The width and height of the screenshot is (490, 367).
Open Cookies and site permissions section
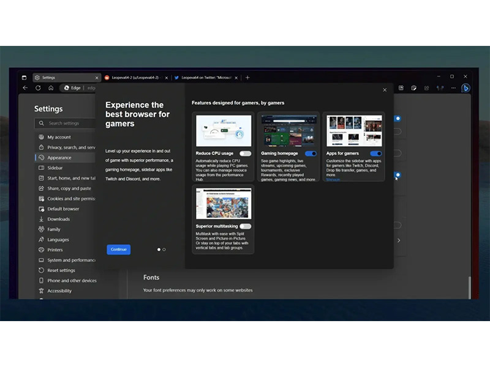(65, 199)
